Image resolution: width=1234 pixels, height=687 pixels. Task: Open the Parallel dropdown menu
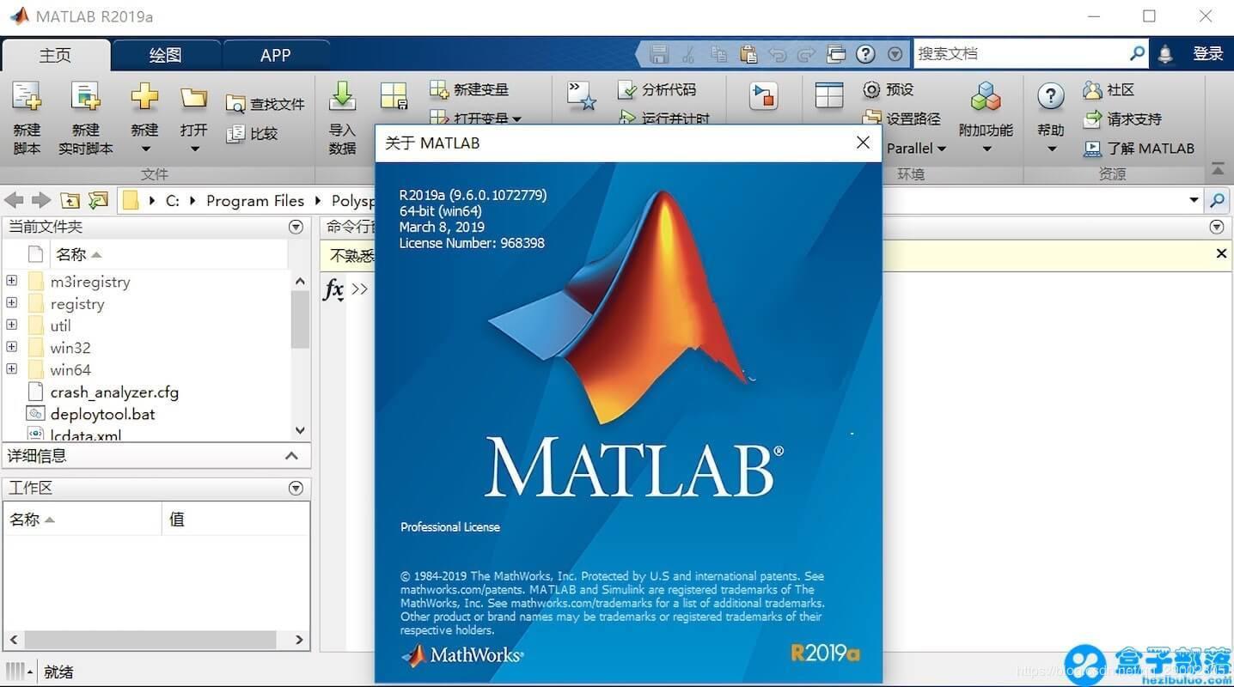coord(915,148)
